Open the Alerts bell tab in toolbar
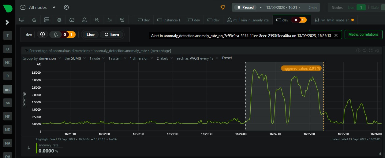 point(84,20)
